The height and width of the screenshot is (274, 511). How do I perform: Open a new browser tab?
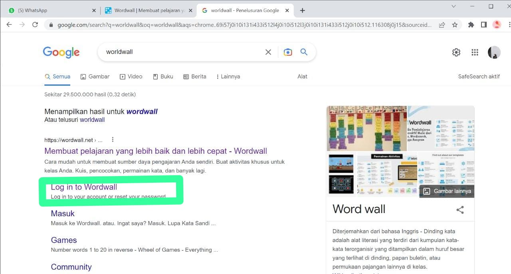click(x=303, y=10)
